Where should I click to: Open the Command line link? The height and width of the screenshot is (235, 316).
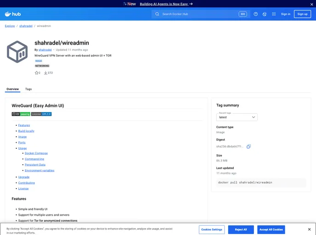tap(34, 159)
